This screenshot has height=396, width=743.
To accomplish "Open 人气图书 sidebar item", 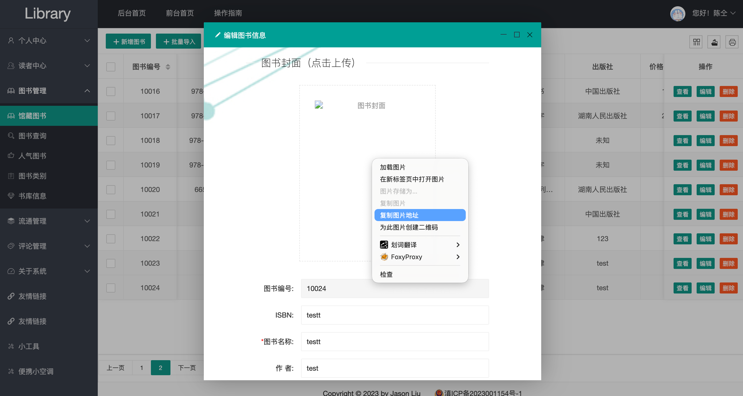I will [32, 156].
